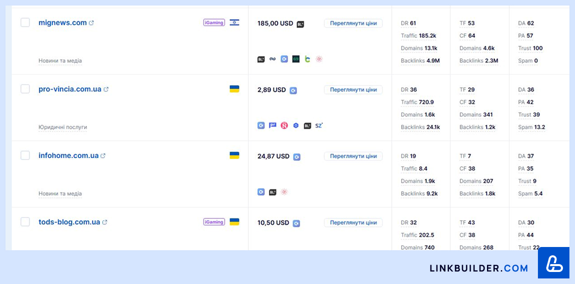Click the '185,00 USD' price
Image resolution: width=575 pixels, height=284 pixels.
(x=275, y=23)
